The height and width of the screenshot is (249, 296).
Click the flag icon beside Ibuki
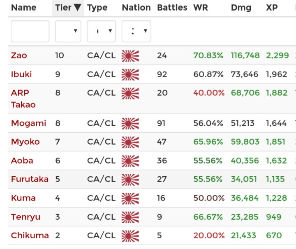pos(130,74)
